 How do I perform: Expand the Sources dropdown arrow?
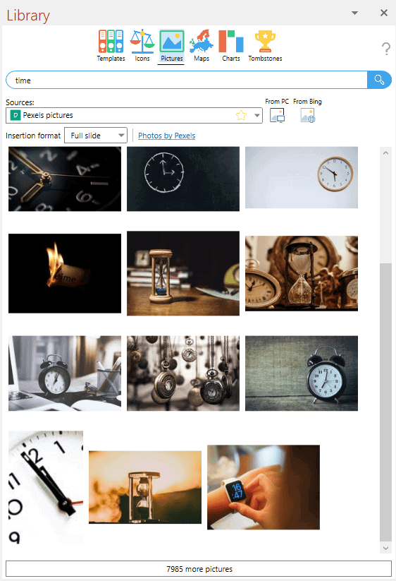257,115
